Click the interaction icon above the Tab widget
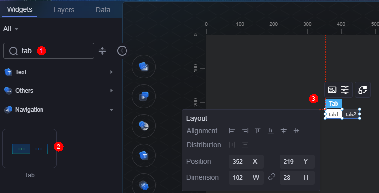 (x=363, y=90)
